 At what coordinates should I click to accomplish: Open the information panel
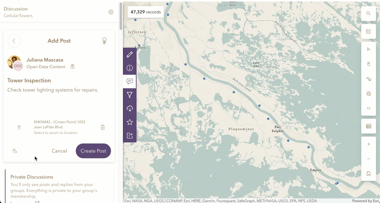point(130,68)
